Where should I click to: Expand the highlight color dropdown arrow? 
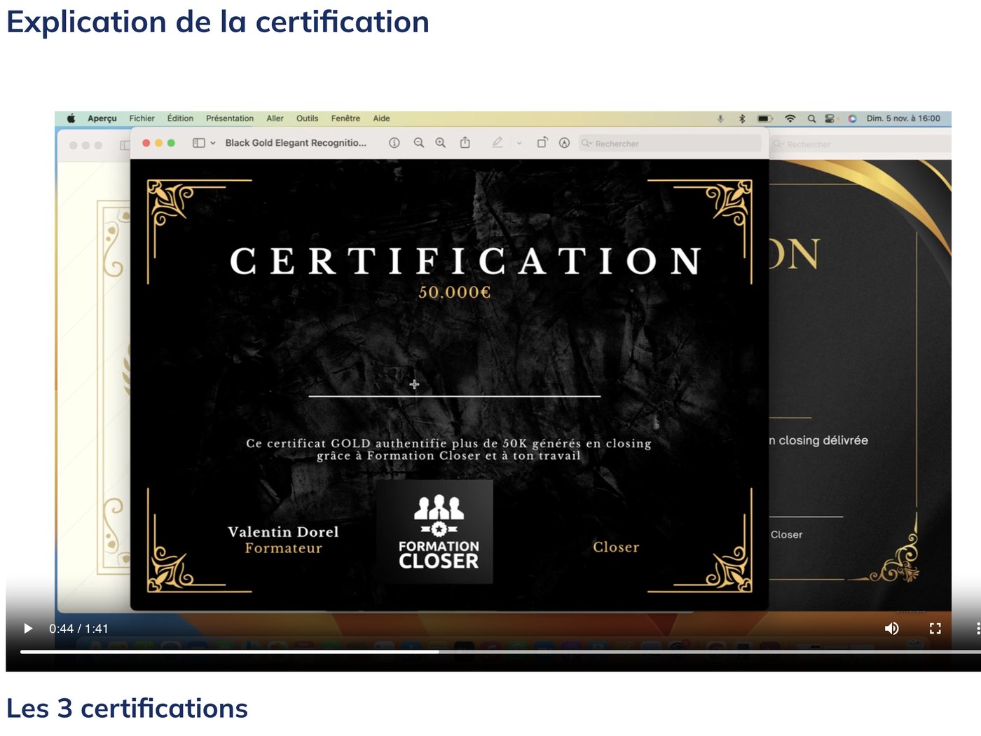[519, 143]
